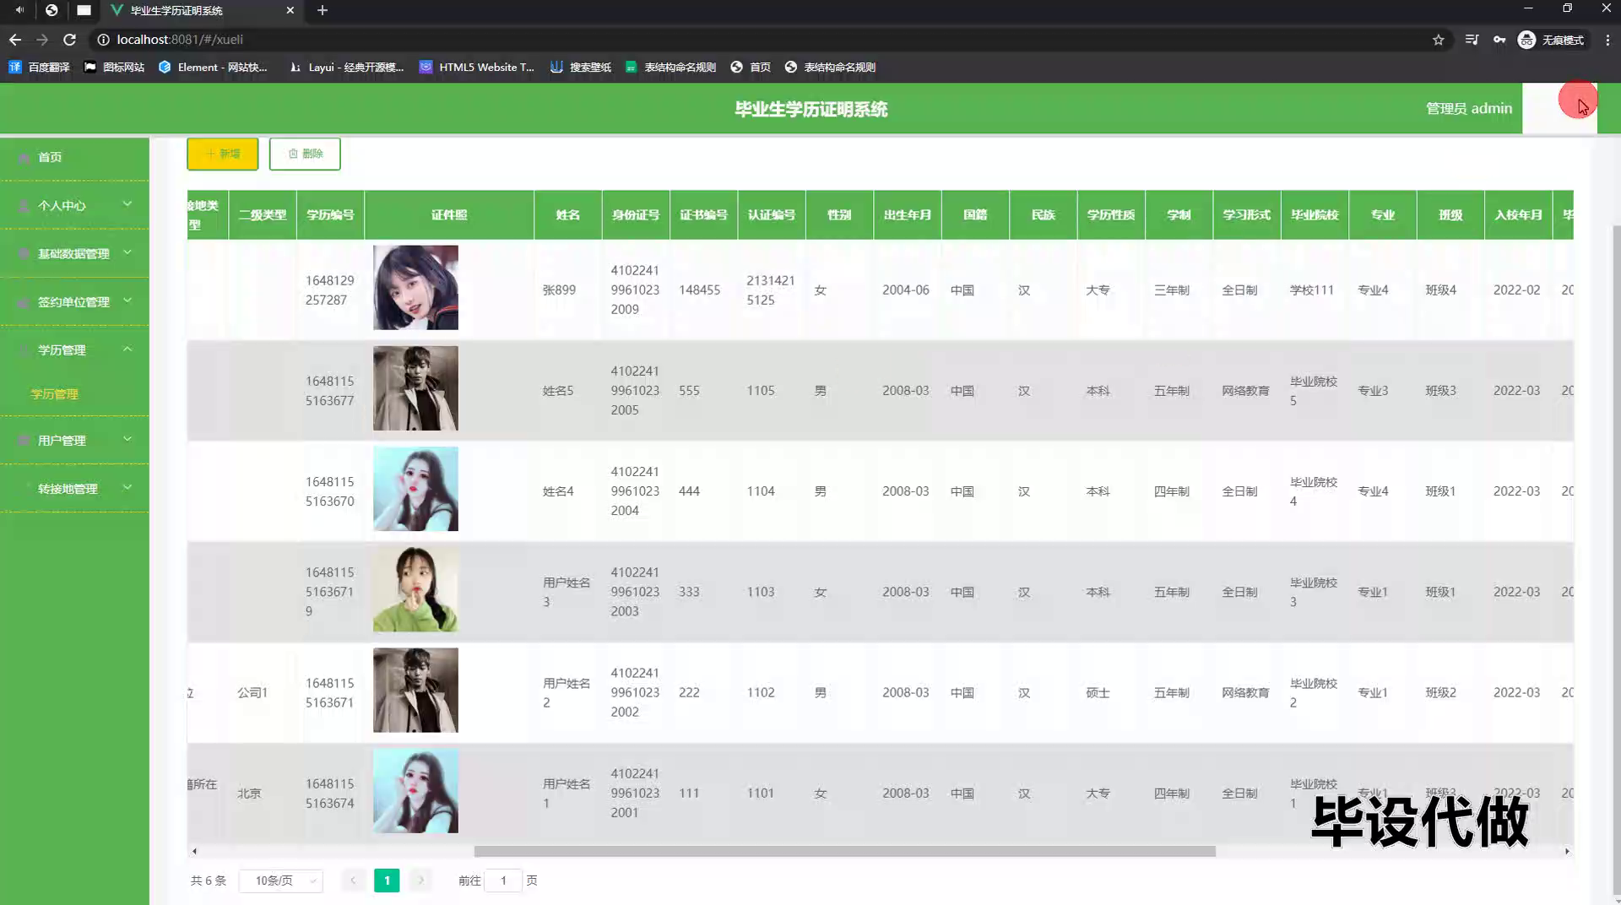Expand the 基础数据管理 sidebar menu
The height and width of the screenshot is (905, 1621).
click(74, 253)
